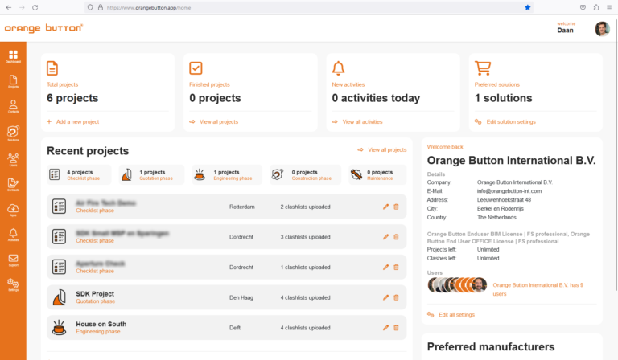Edit the House on South project
This screenshot has height=360, width=618.
385,328
